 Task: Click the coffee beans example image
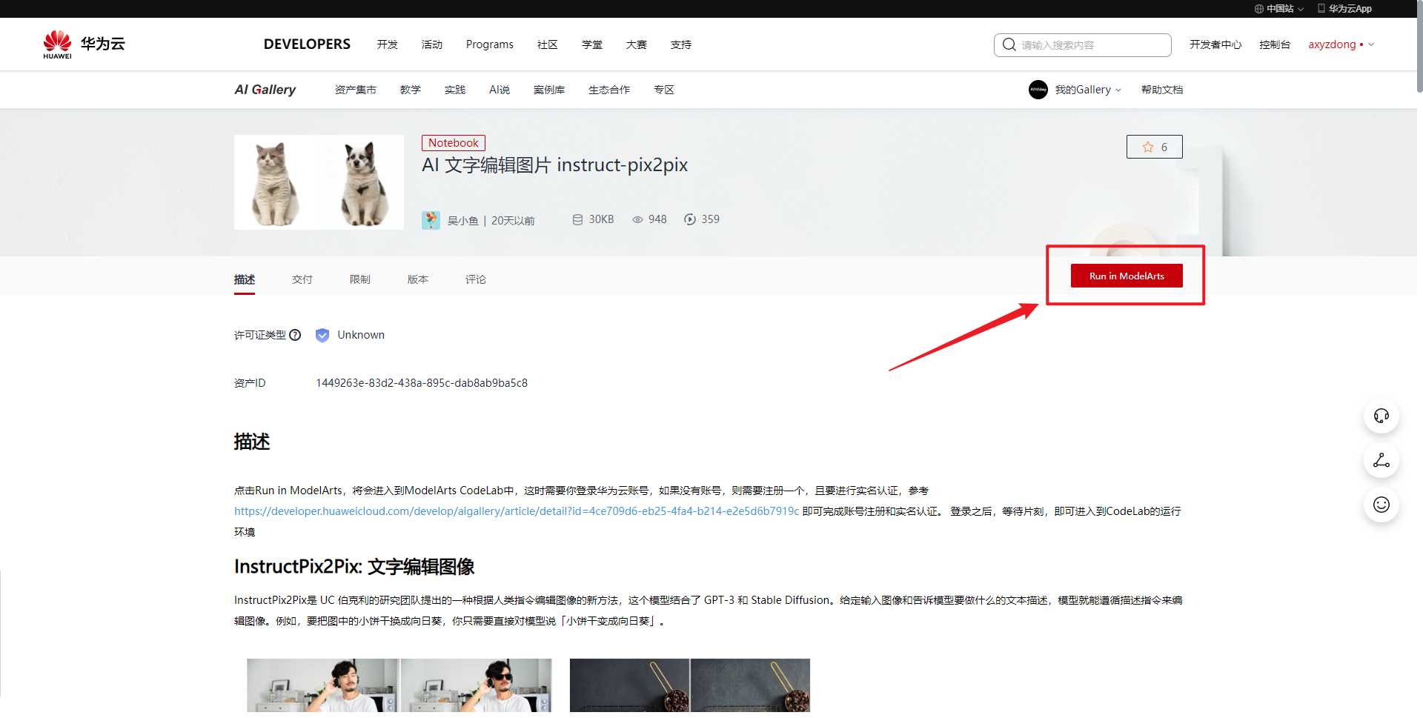(x=690, y=686)
